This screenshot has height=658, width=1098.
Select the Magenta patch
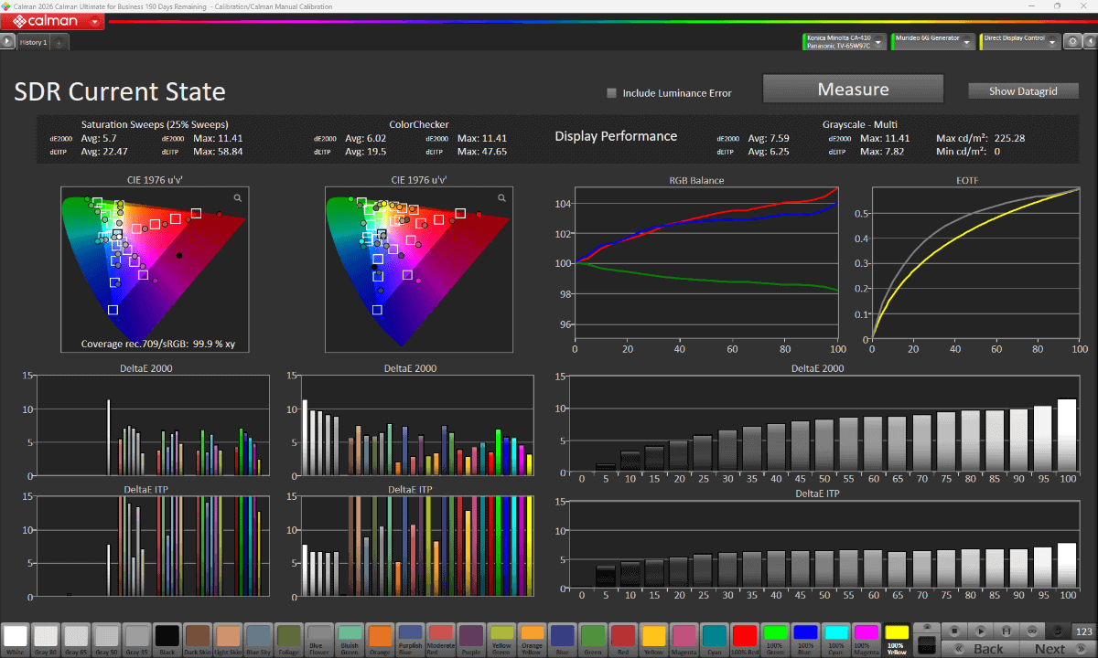[684, 638]
